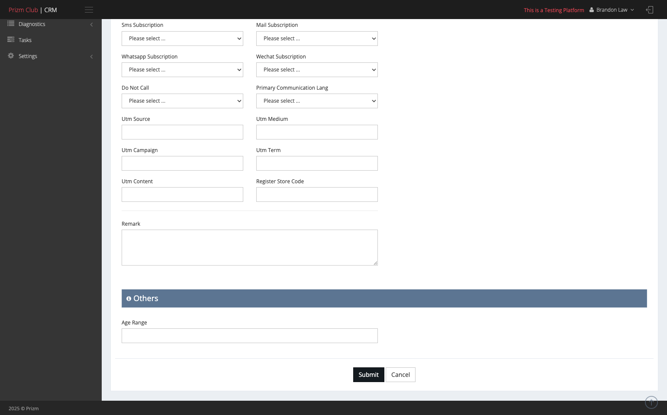This screenshot has height=415, width=667.
Task: Click the info icon in the Others header
Action: pos(129,299)
